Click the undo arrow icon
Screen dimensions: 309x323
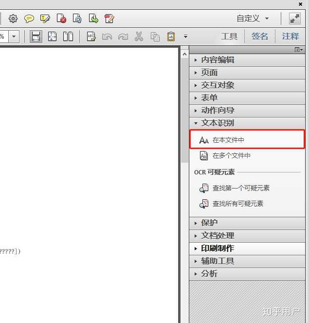pos(107,37)
